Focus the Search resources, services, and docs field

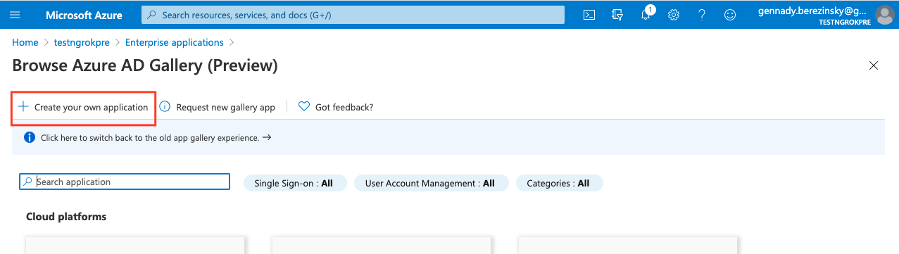(353, 15)
